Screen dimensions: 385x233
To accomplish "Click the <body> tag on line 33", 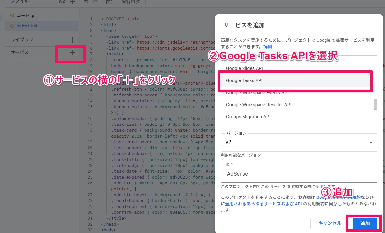I will point(108,230).
